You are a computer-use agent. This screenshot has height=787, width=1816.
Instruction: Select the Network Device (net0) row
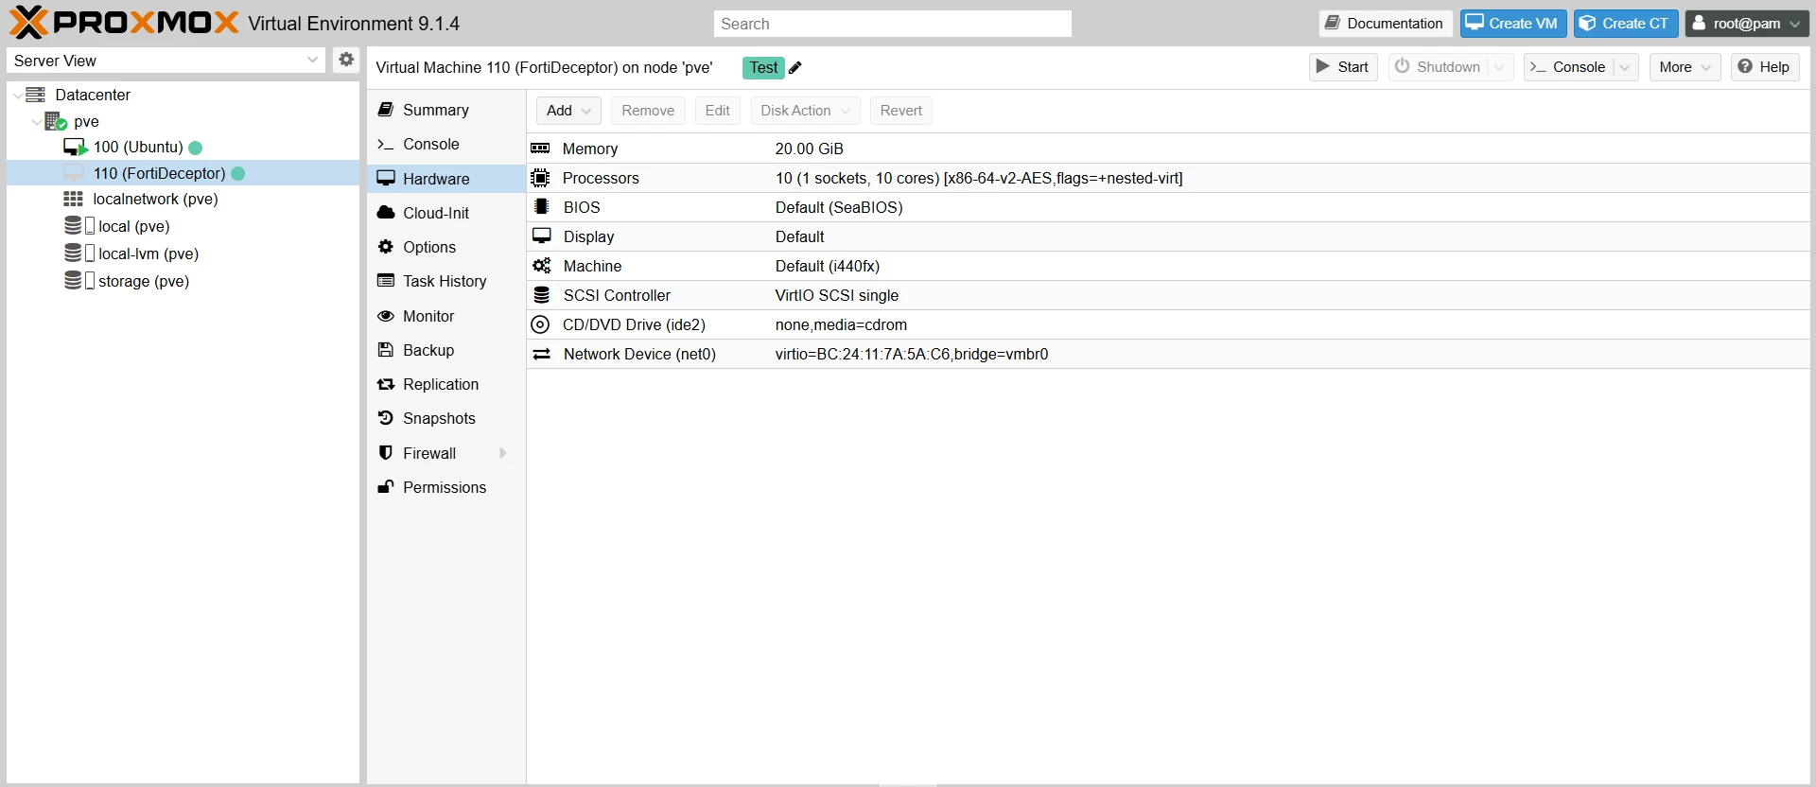pyautogui.click(x=1168, y=354)
